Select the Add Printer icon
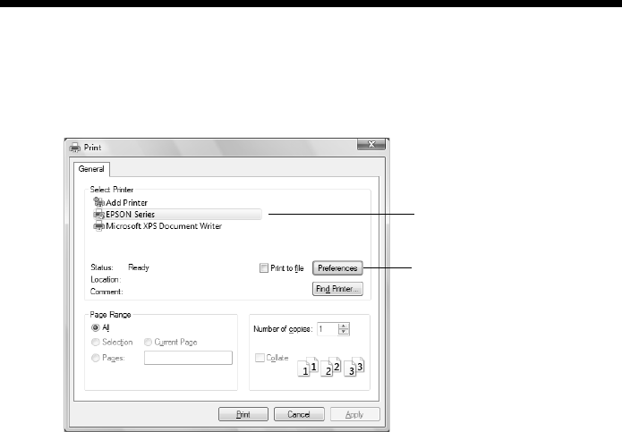The width and height of the screenshot is (622, 432). coord(98,202)
